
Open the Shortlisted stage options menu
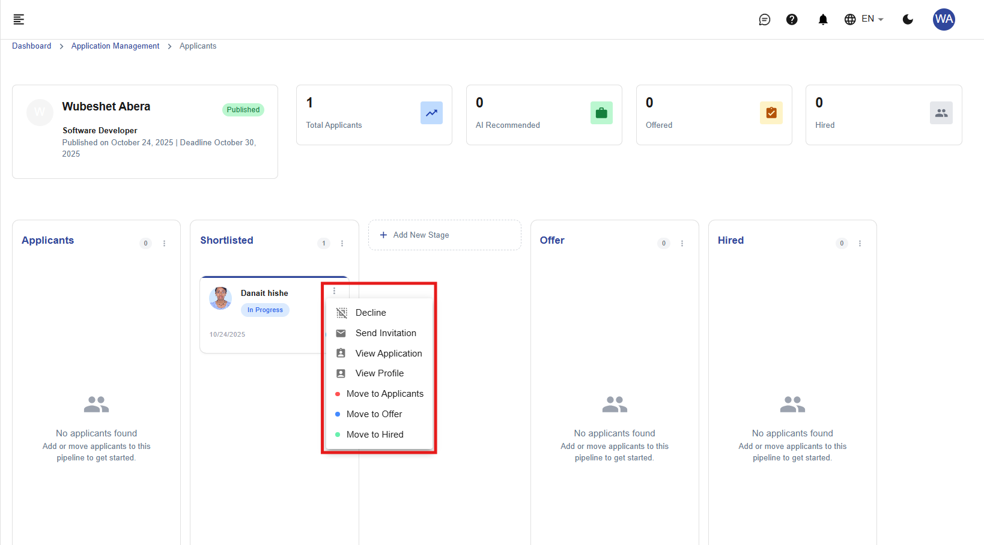point(342,243)
